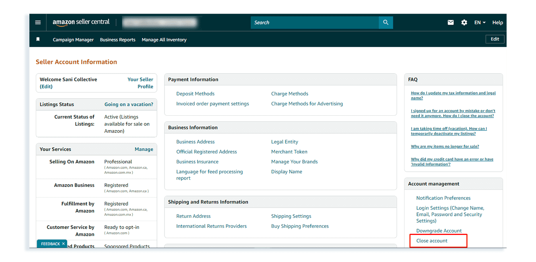Expand the EN language dropdown
This screenshot has height=262, width=536.
click(x=480, y=23)
